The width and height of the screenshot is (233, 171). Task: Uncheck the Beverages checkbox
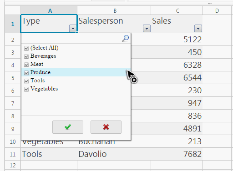click(x=26, y=56)
